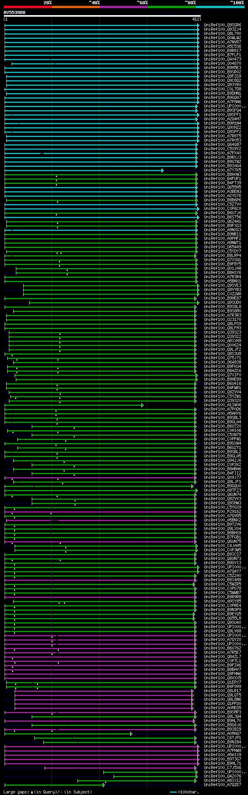
Task: Click the red 20% identity legend segment
Action: pyautogui.click(x=28, y=7)
